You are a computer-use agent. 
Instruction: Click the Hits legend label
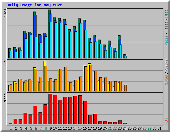(x=166, y=14)
